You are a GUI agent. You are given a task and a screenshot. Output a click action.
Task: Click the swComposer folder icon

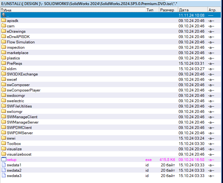(4, 85)
